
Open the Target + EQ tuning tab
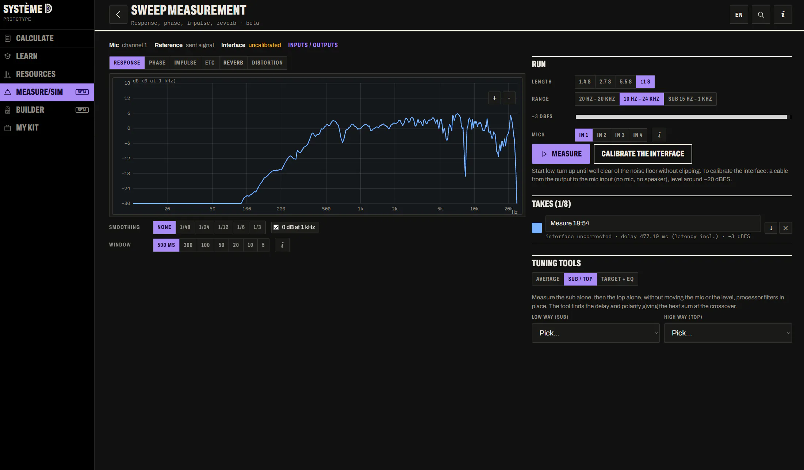click(x=617, y=279)
